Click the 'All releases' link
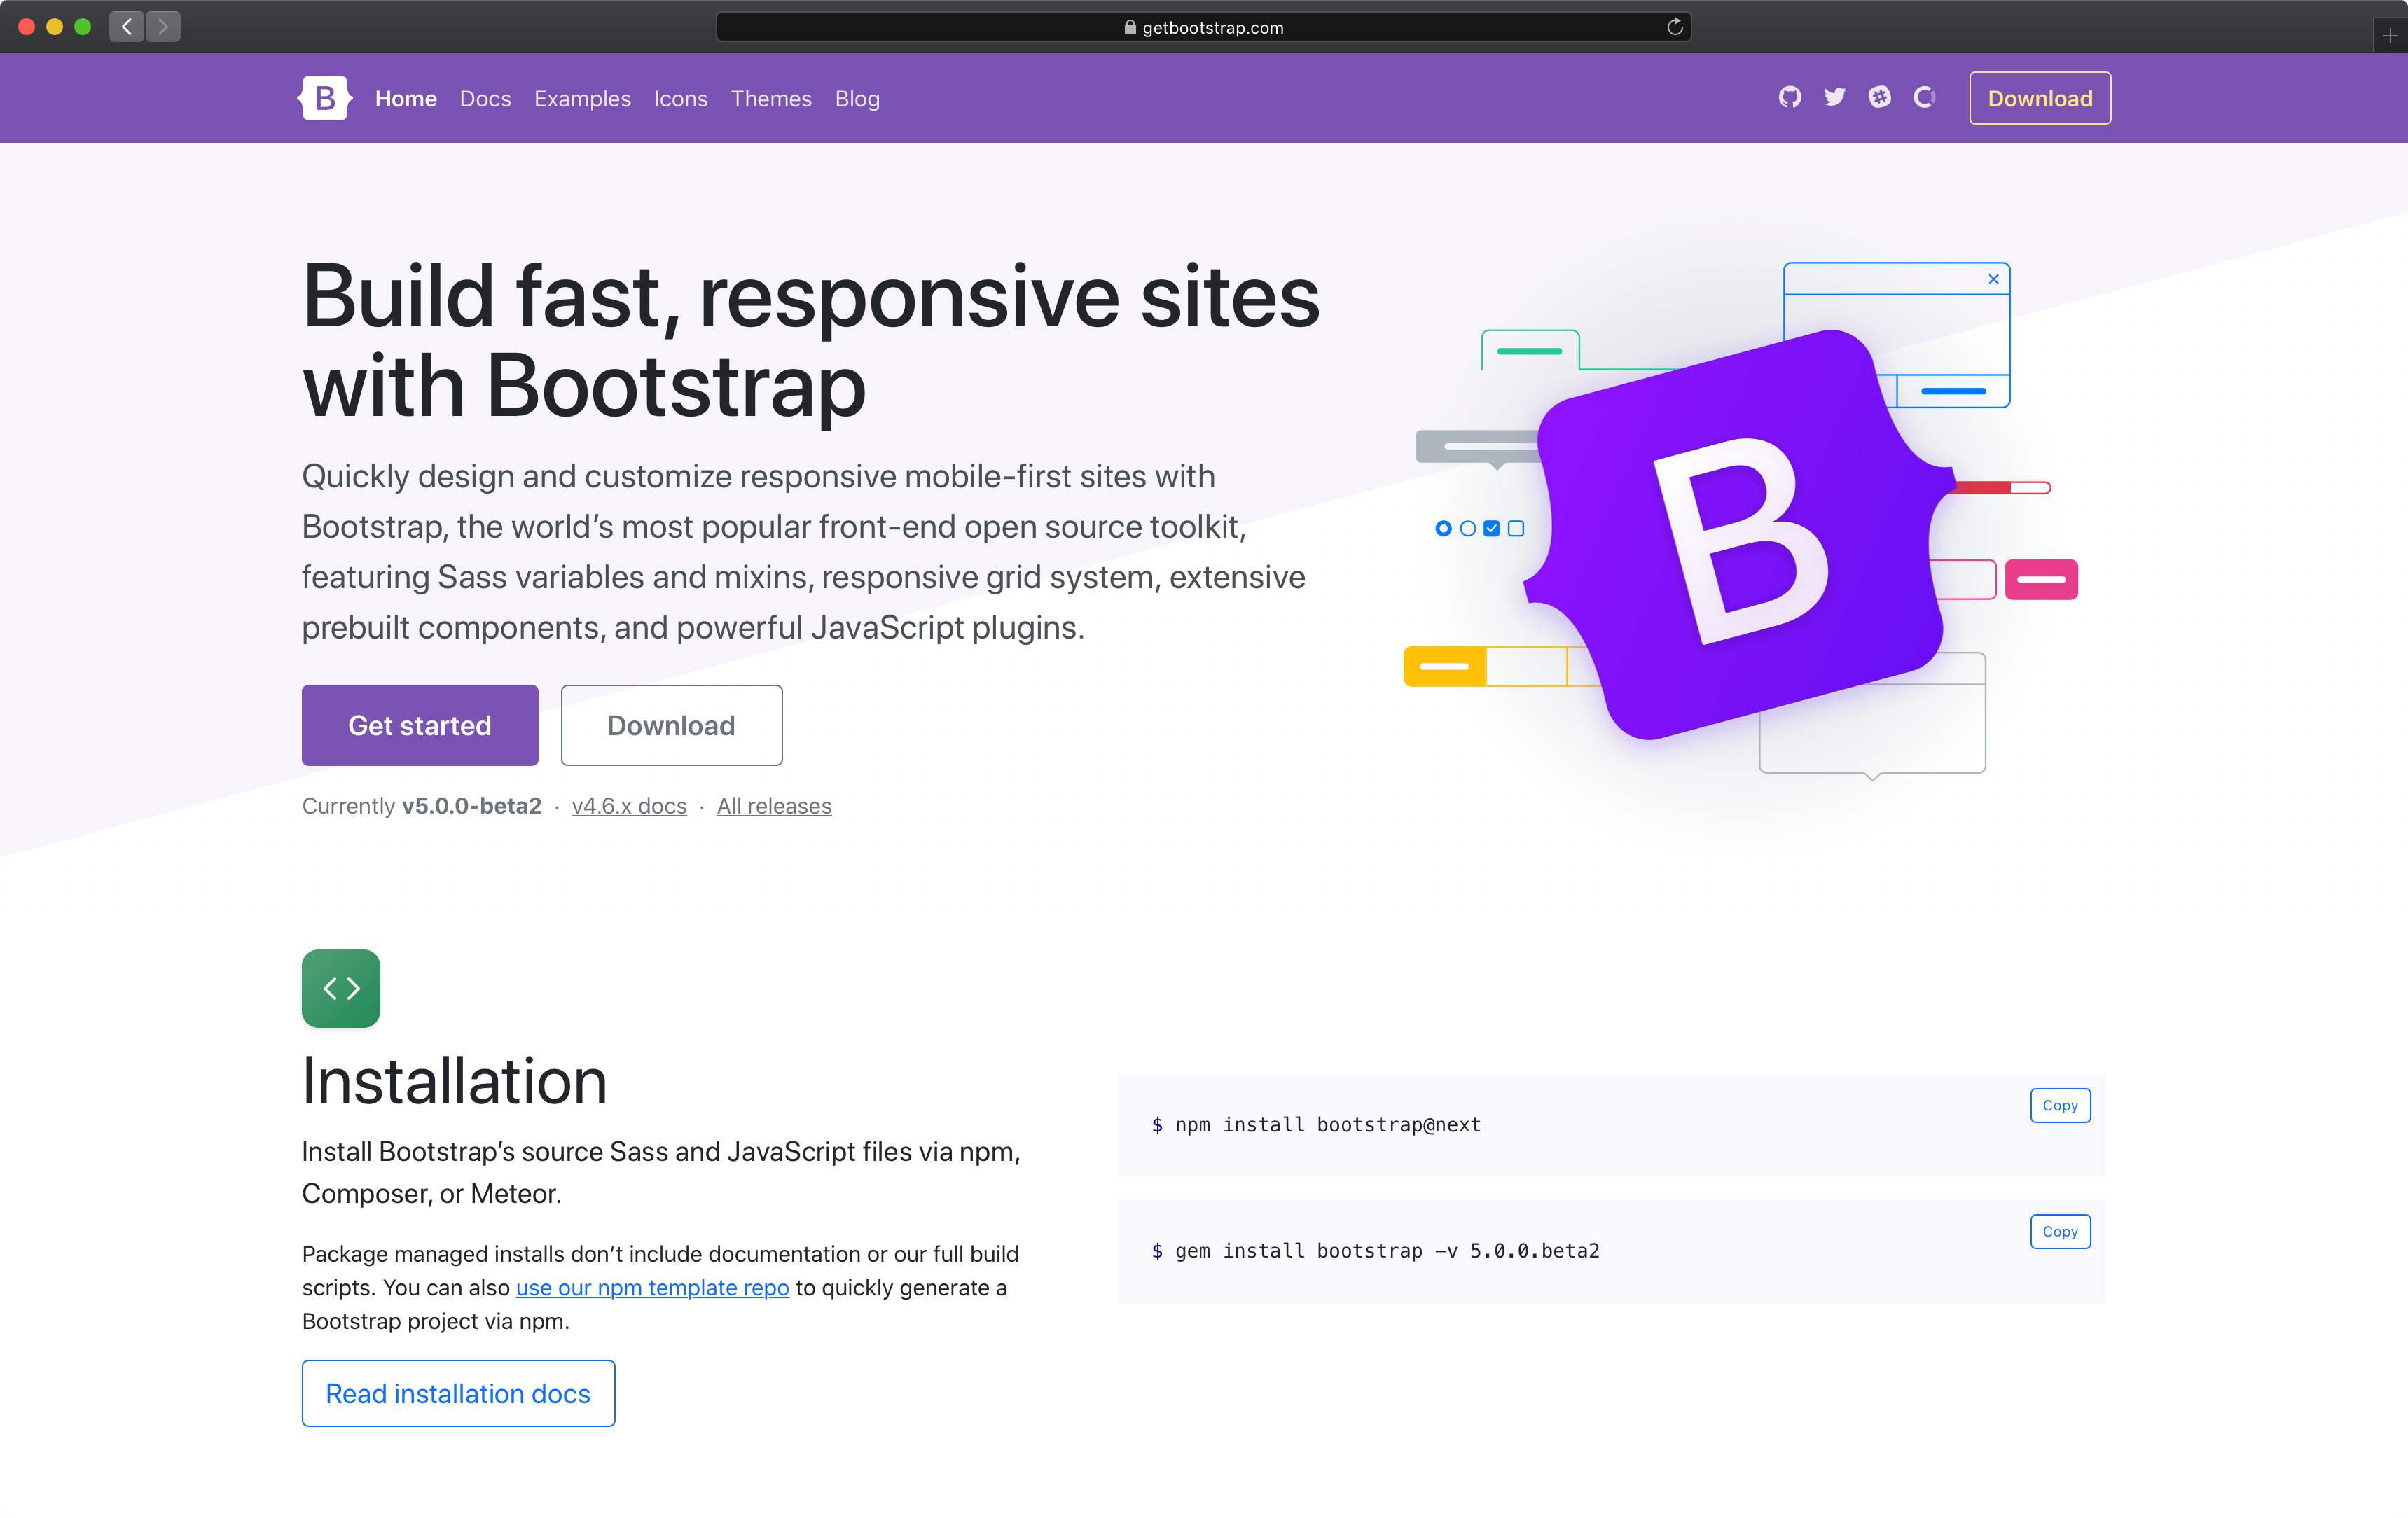Viewport: 2408px width, 1518px height. (x=773, y=806)
